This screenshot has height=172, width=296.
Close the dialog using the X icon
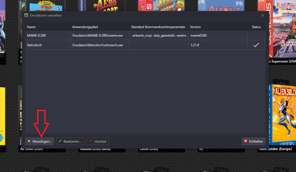click(x=262, y=15)
